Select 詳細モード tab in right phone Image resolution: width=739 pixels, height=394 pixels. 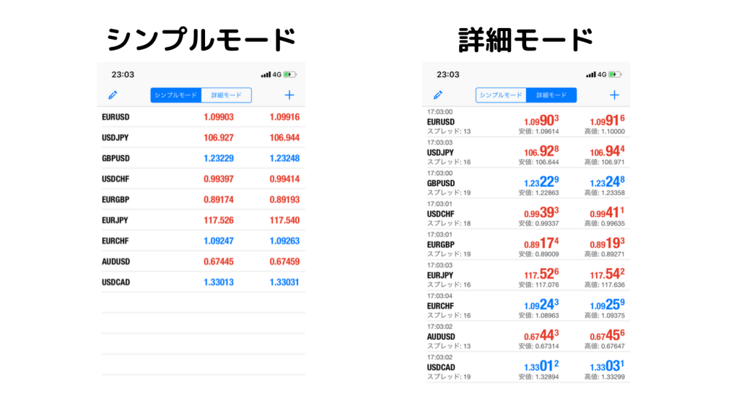[551, 95]
